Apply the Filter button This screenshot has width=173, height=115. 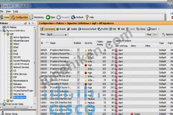[149, 34]
